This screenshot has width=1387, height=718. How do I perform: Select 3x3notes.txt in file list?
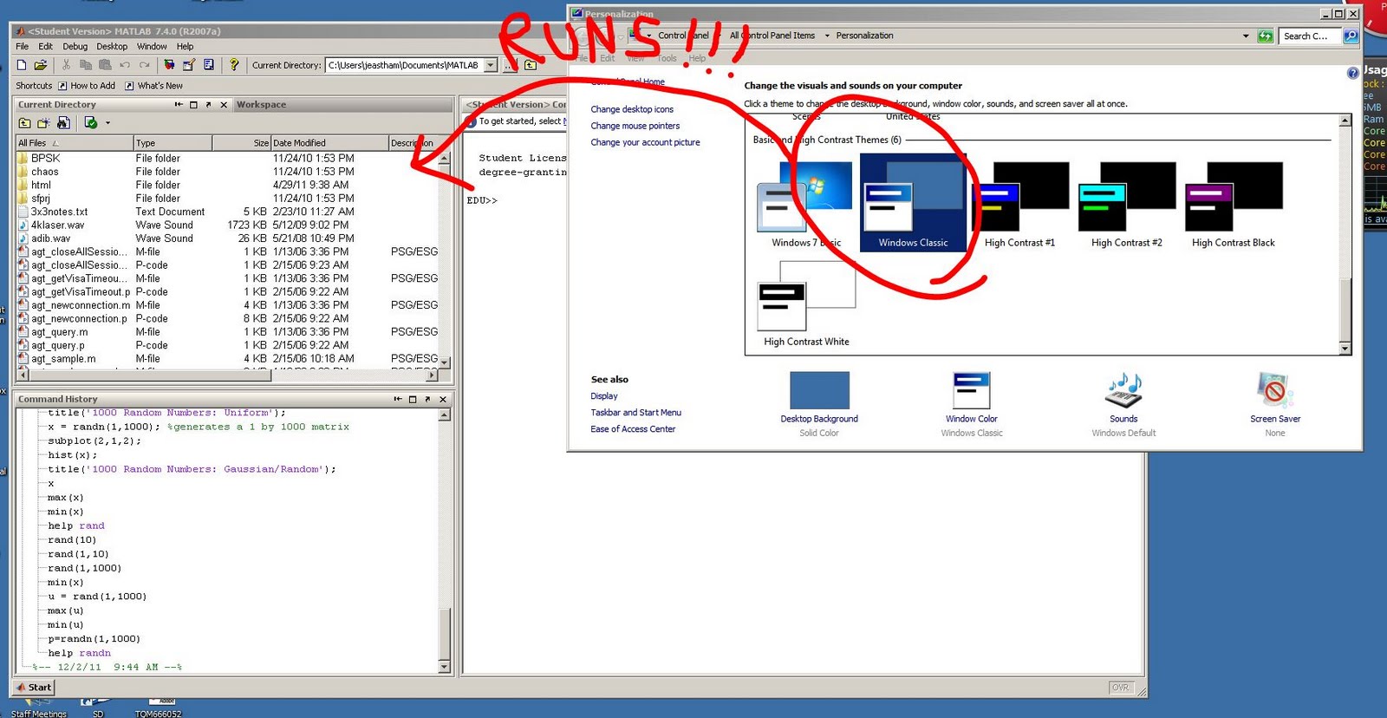pyautogui.click(x=59, y=212)
